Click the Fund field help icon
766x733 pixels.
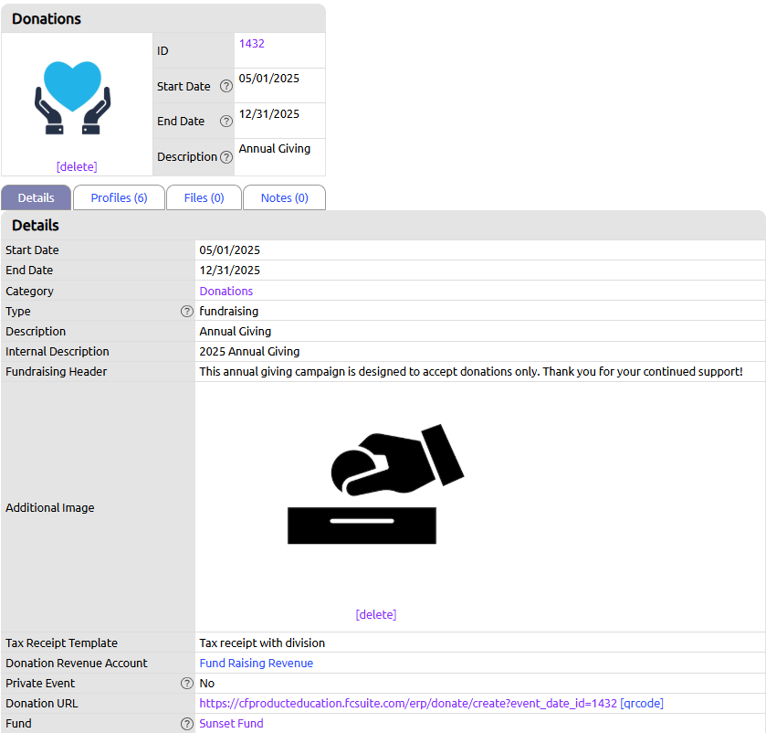point(186,724)
